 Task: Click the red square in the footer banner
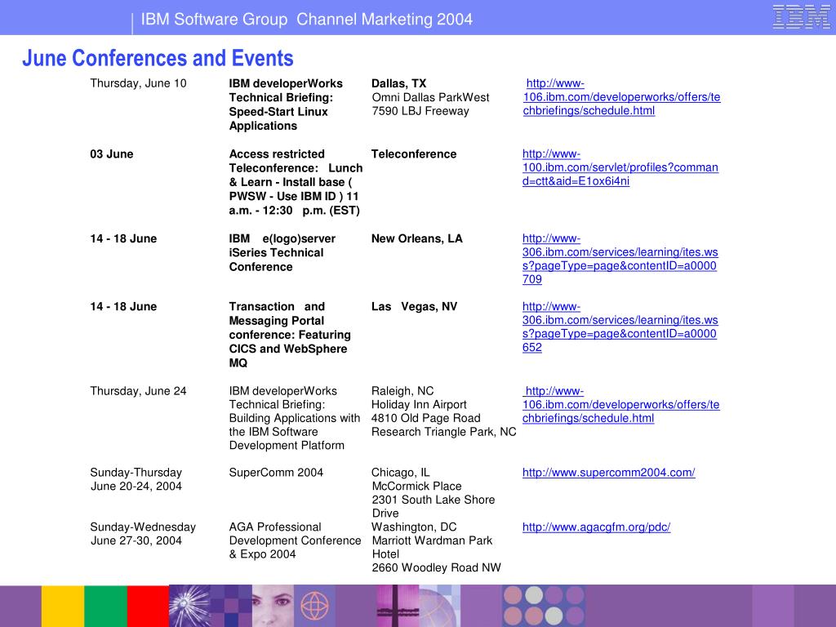point(148,607)
